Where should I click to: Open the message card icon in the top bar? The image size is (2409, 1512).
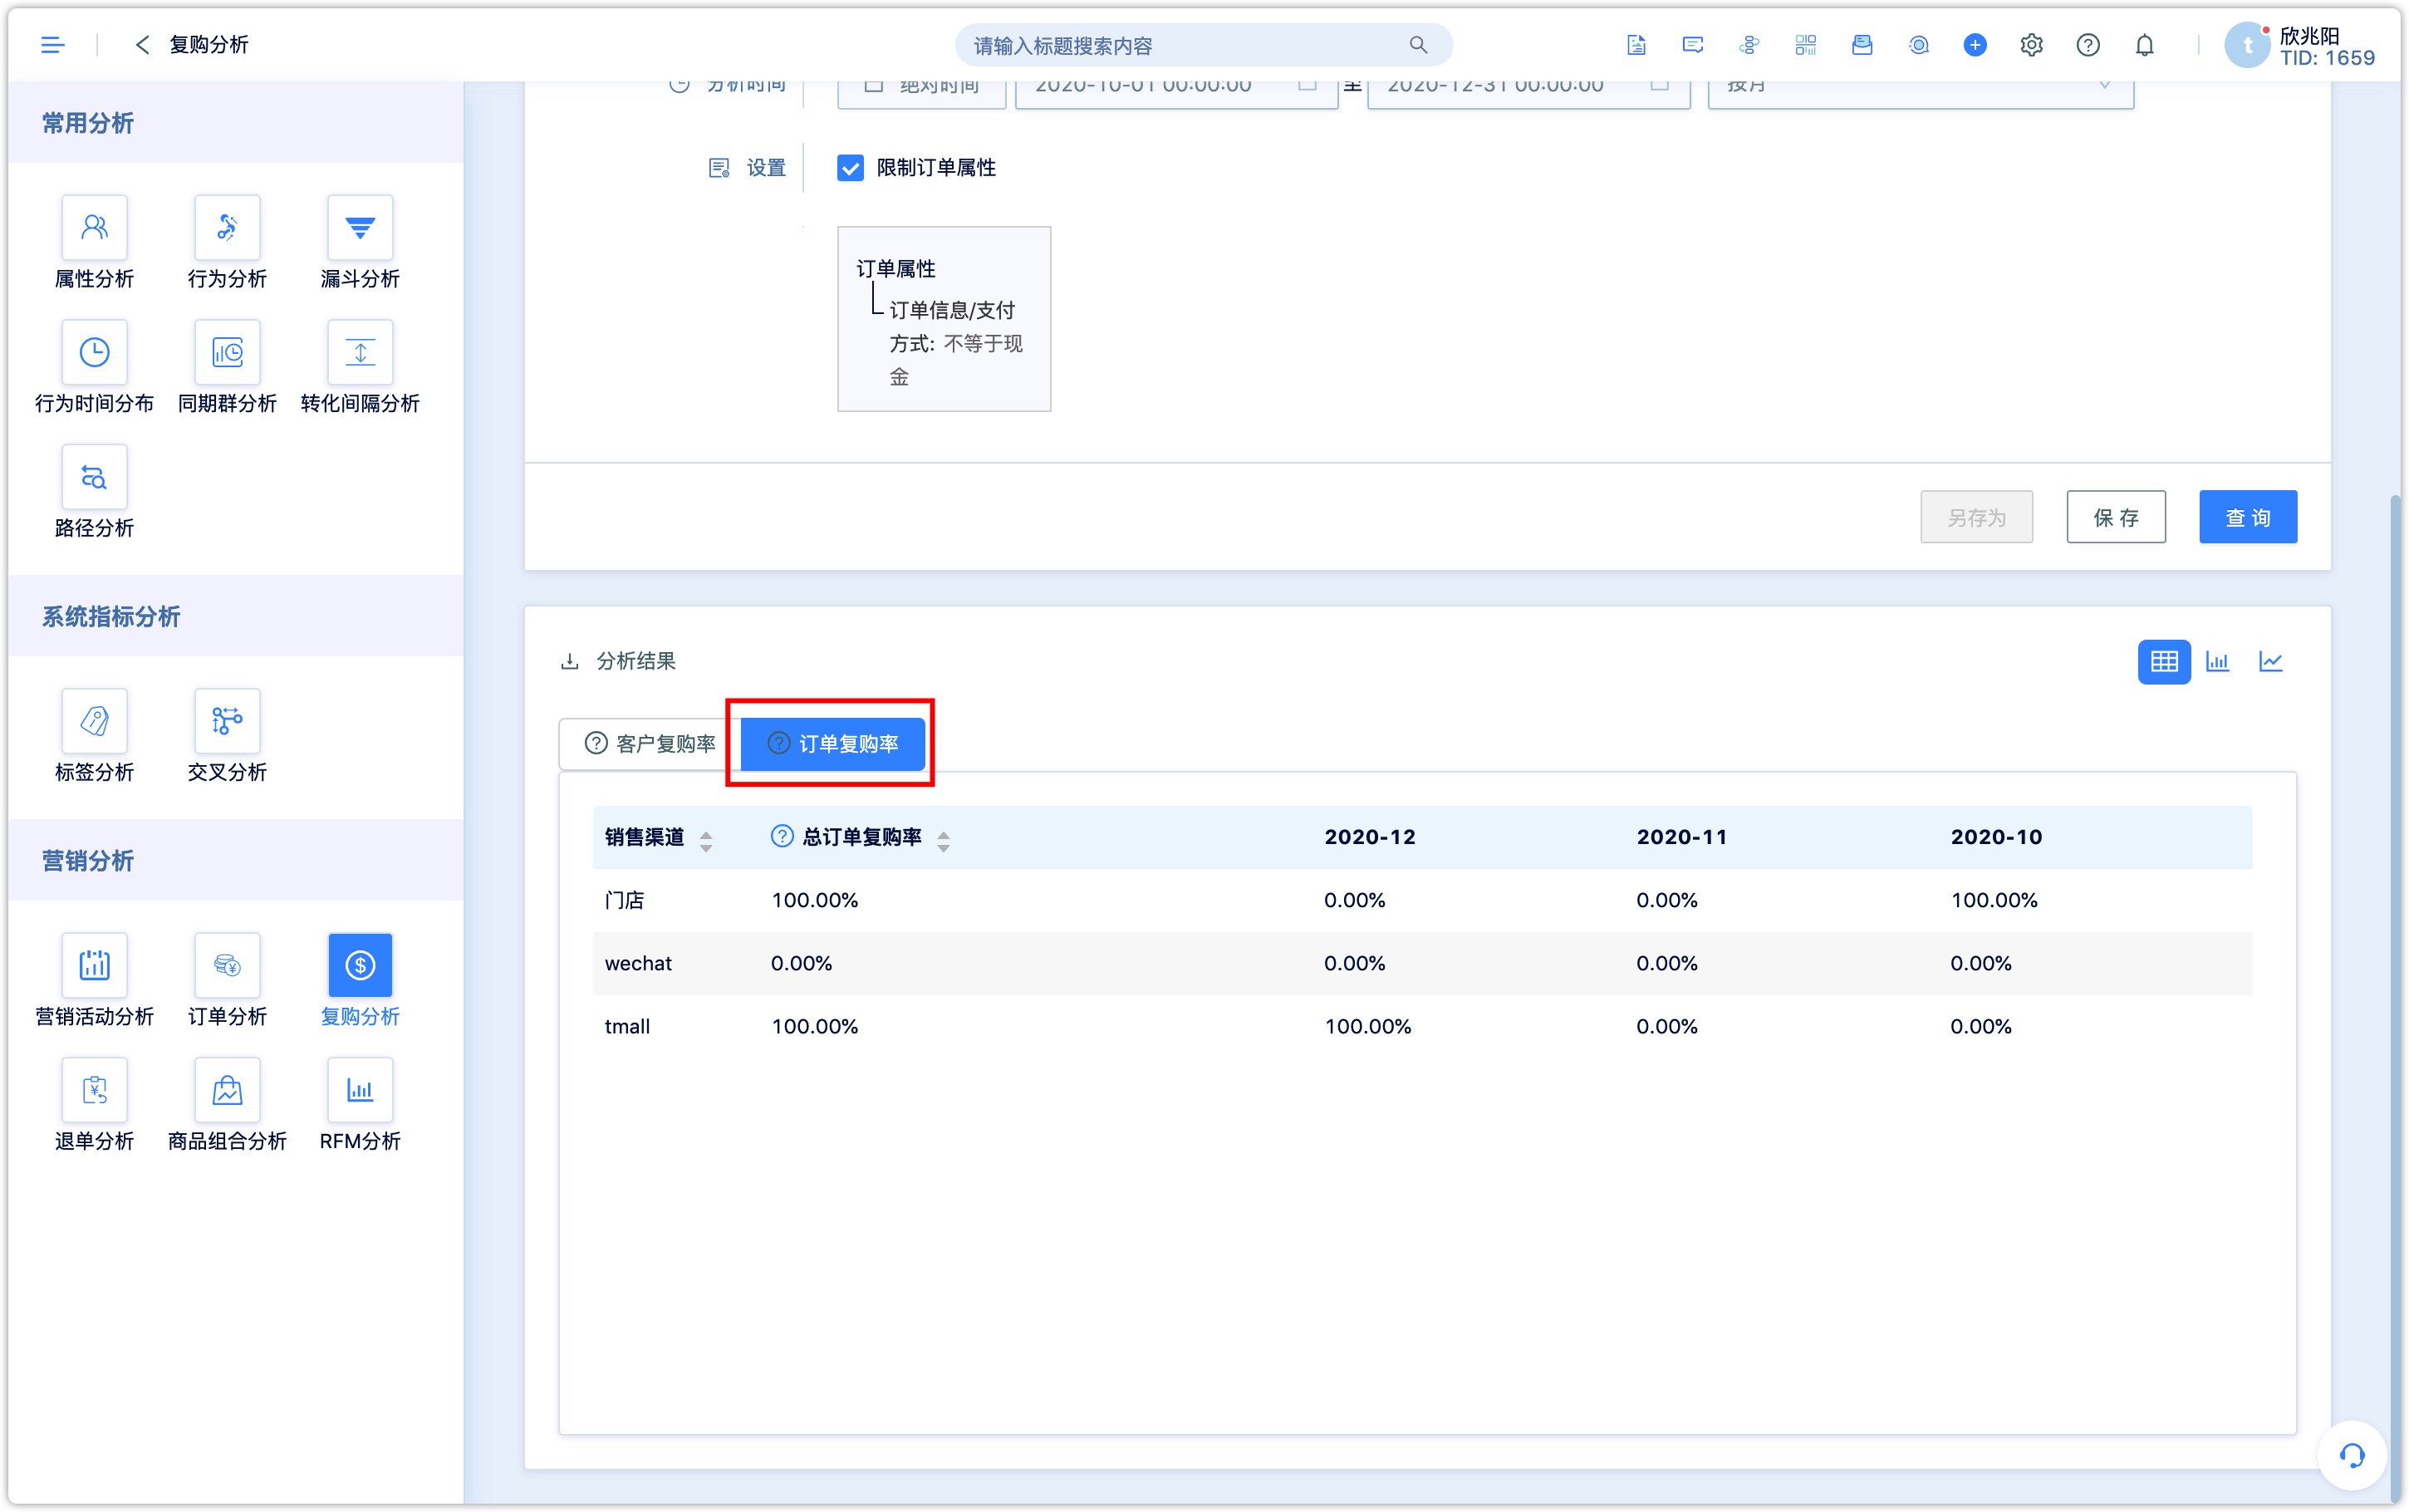[1692, 45]
